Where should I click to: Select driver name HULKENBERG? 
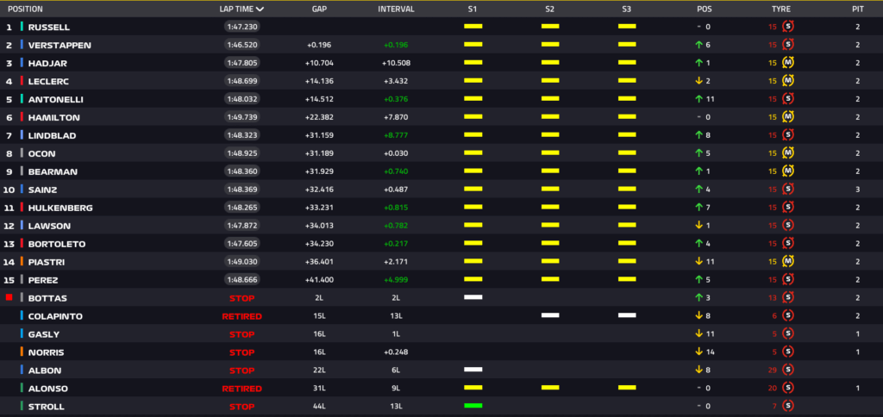pyautogui.click(x=60, y=208)
